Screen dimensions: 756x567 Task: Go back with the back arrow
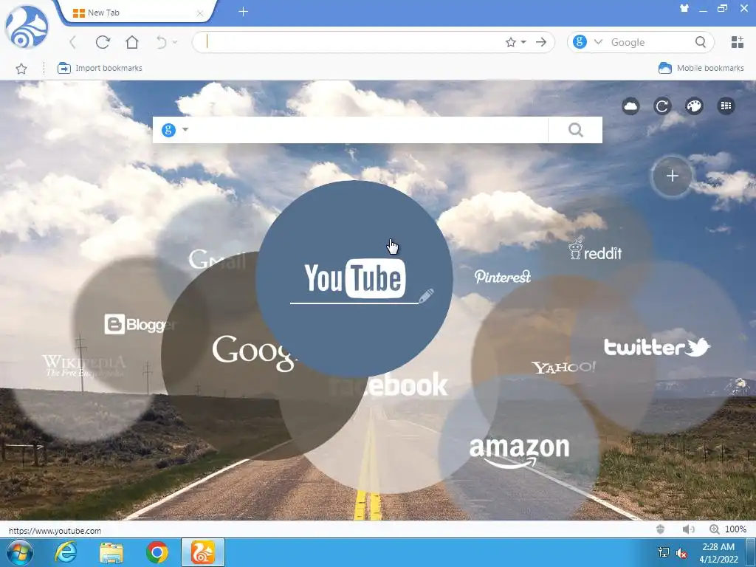pos(73,42)
